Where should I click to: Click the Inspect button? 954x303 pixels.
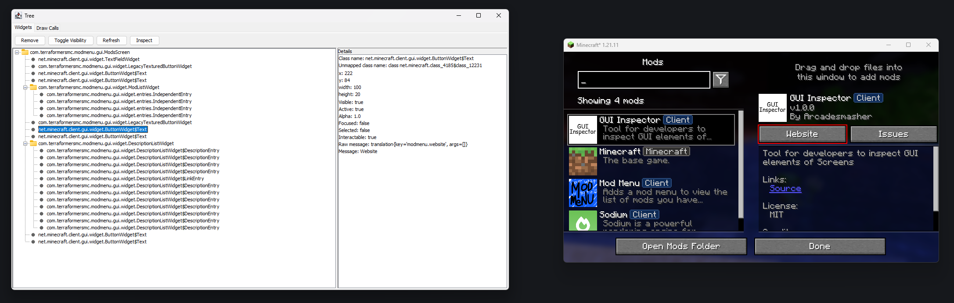(144, 40)
